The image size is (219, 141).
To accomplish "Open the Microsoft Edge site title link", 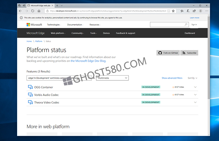I will (x=36, y=33).
